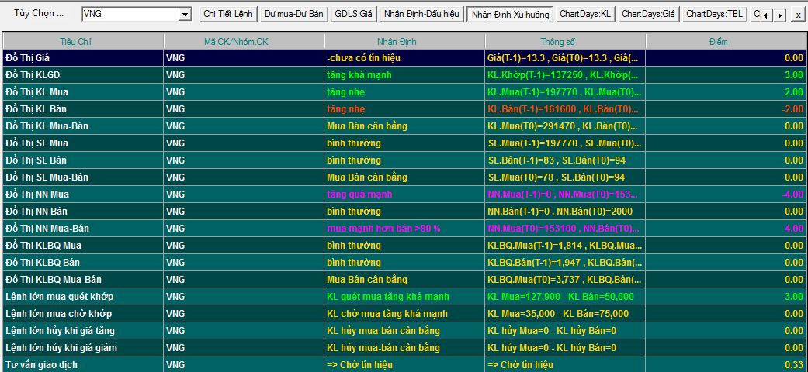This screenshot has width=808, height=372.
Task: Click the 'Tùy Chọn ...' label
Action: pos(39,14)
